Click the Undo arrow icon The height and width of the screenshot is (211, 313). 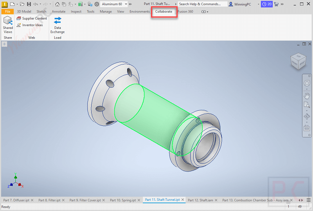click(36, 4)
